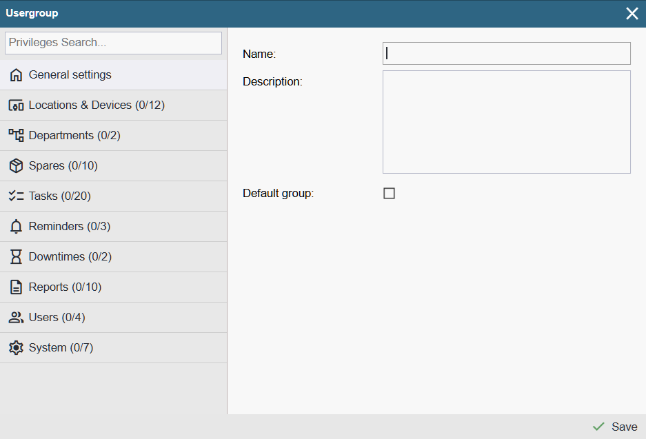Click the home icon beside General settings

coord(16,75)
